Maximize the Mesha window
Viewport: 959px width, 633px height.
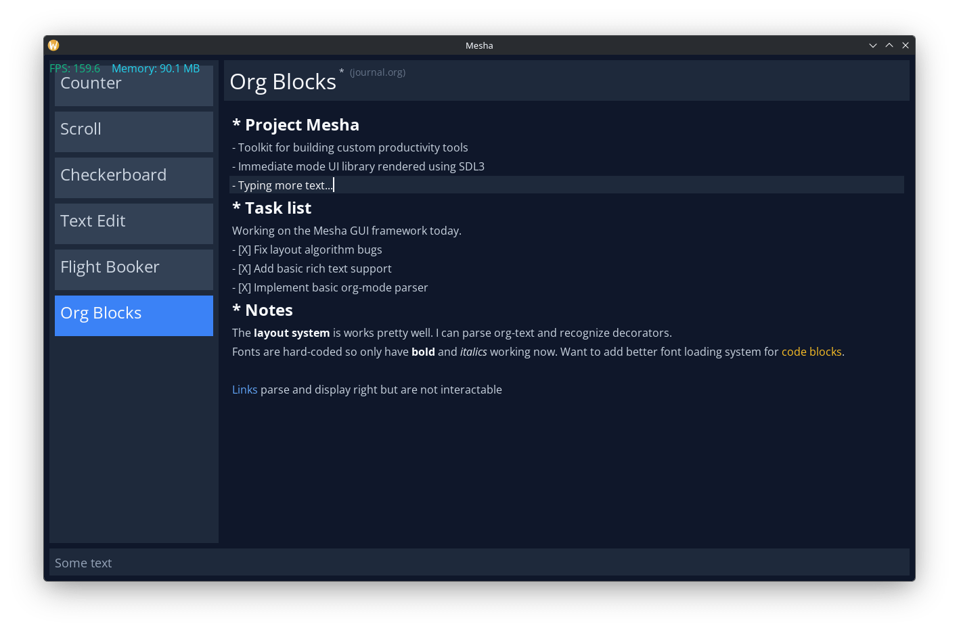(889, 45)
